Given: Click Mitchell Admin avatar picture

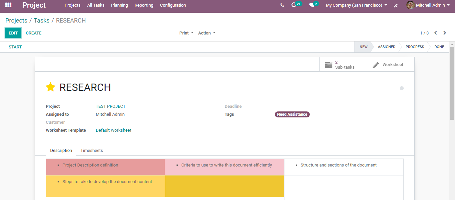Looking at the screenshot, I should click(x=410, y=5).
